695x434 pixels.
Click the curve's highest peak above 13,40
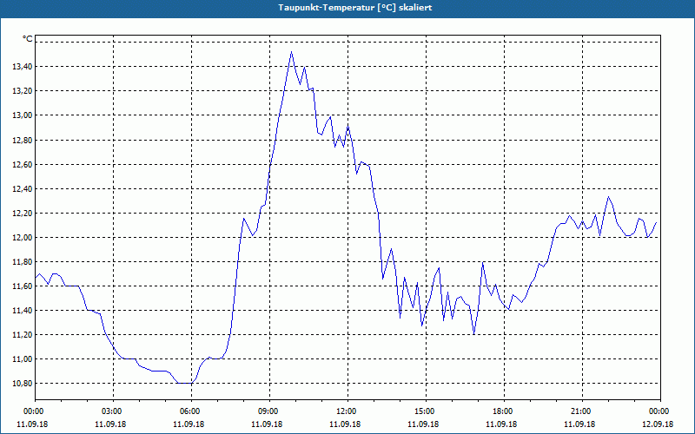click(x=291, y=52)
